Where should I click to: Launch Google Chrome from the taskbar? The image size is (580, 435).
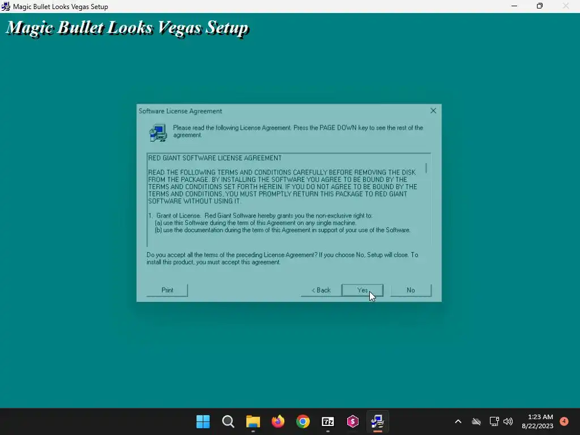coord(303,421)
